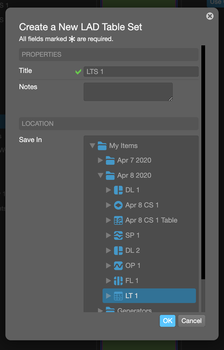224x350 pixels.
Task: Cancel the new LAD Table Set dialog
Action: pyautogui.click(x=191, y=321)
